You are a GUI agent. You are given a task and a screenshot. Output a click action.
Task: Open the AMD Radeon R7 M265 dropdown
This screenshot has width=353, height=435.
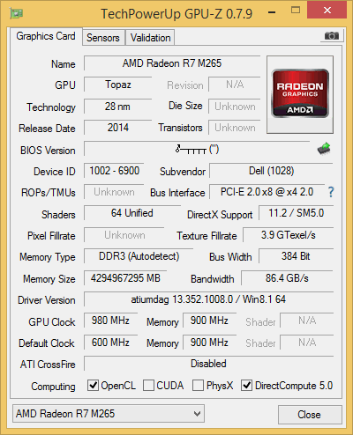click(109, 414)
